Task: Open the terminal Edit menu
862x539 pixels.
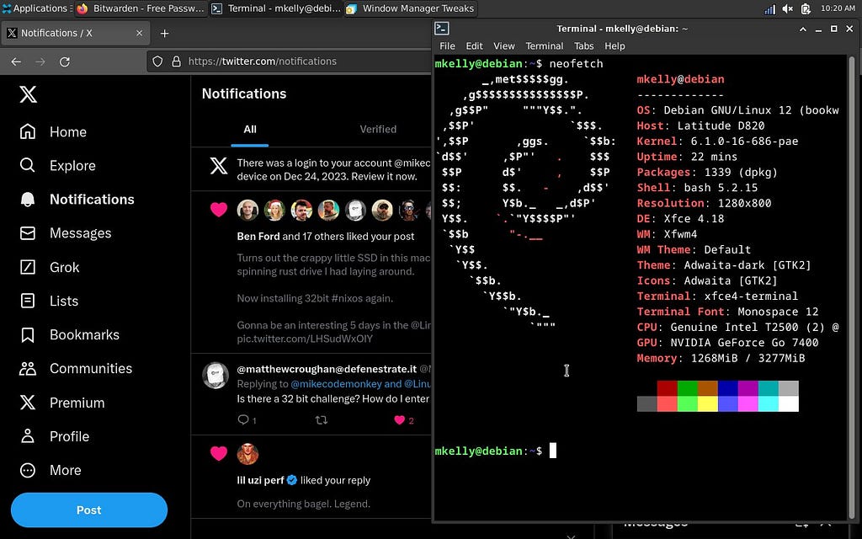Action: pyautogui.click(x=474, y=46)
